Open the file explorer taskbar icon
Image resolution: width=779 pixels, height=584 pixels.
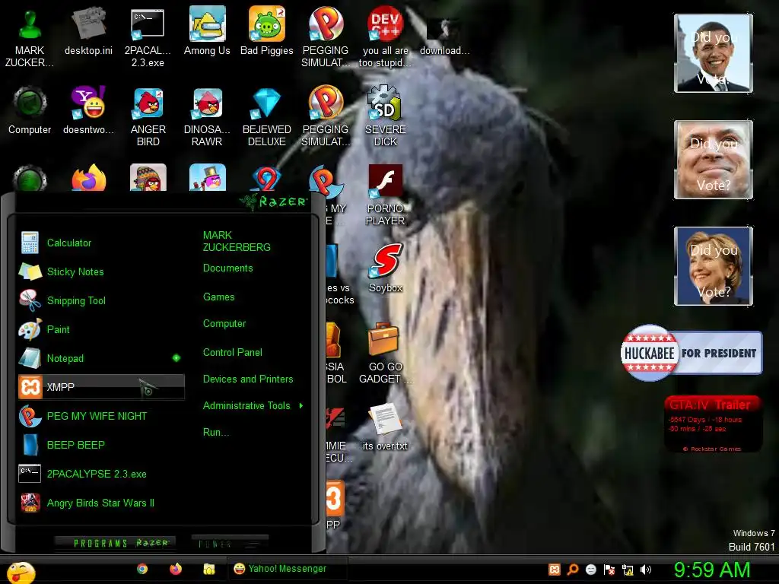pos(208,569)
